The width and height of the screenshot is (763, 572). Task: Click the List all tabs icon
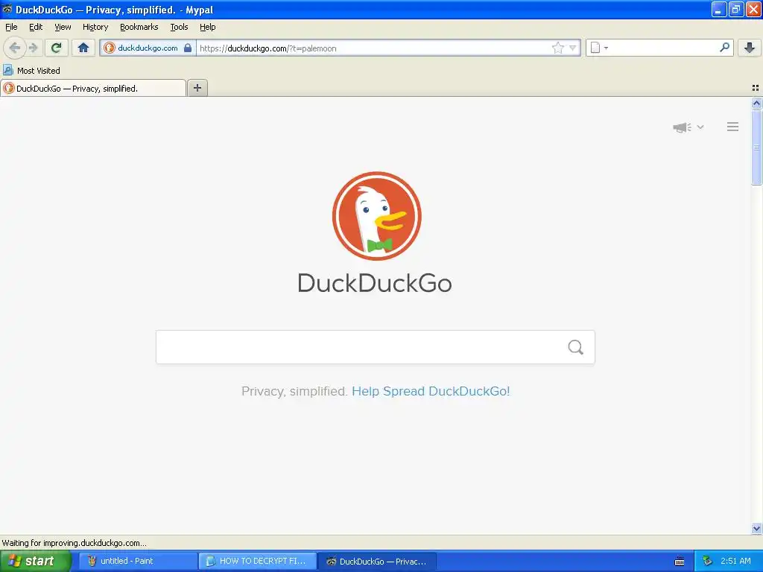point(756,88)
